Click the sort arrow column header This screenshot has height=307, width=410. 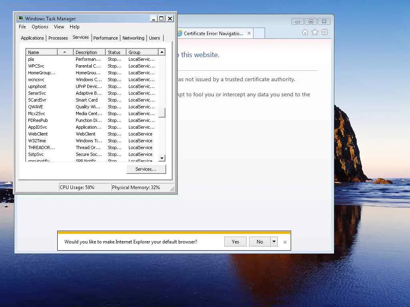click(65, 52)
